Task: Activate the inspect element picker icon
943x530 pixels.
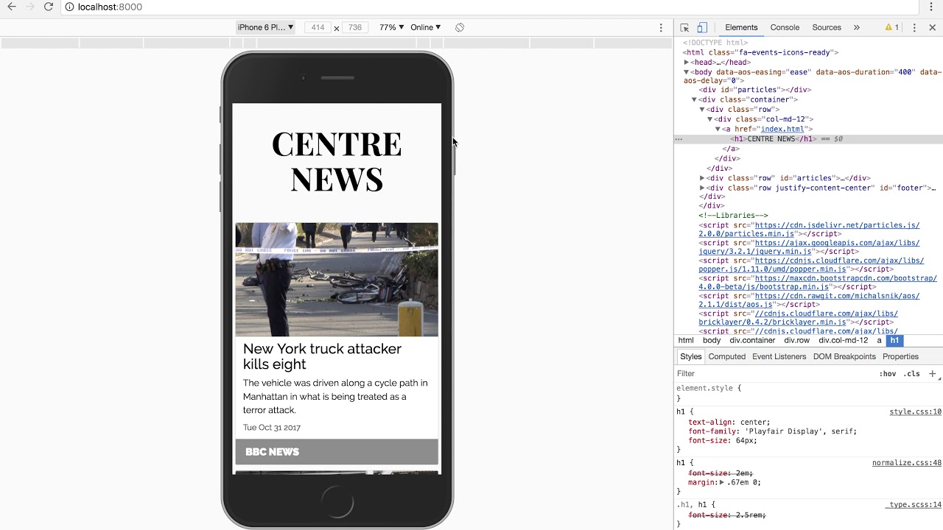Action: point(684,27)
